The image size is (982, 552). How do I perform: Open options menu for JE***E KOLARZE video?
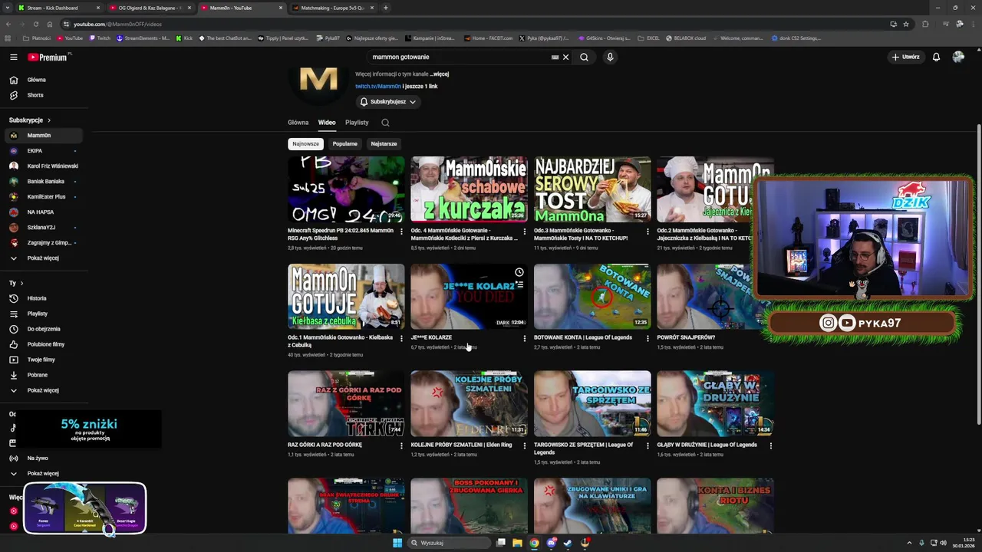(525, 338)
